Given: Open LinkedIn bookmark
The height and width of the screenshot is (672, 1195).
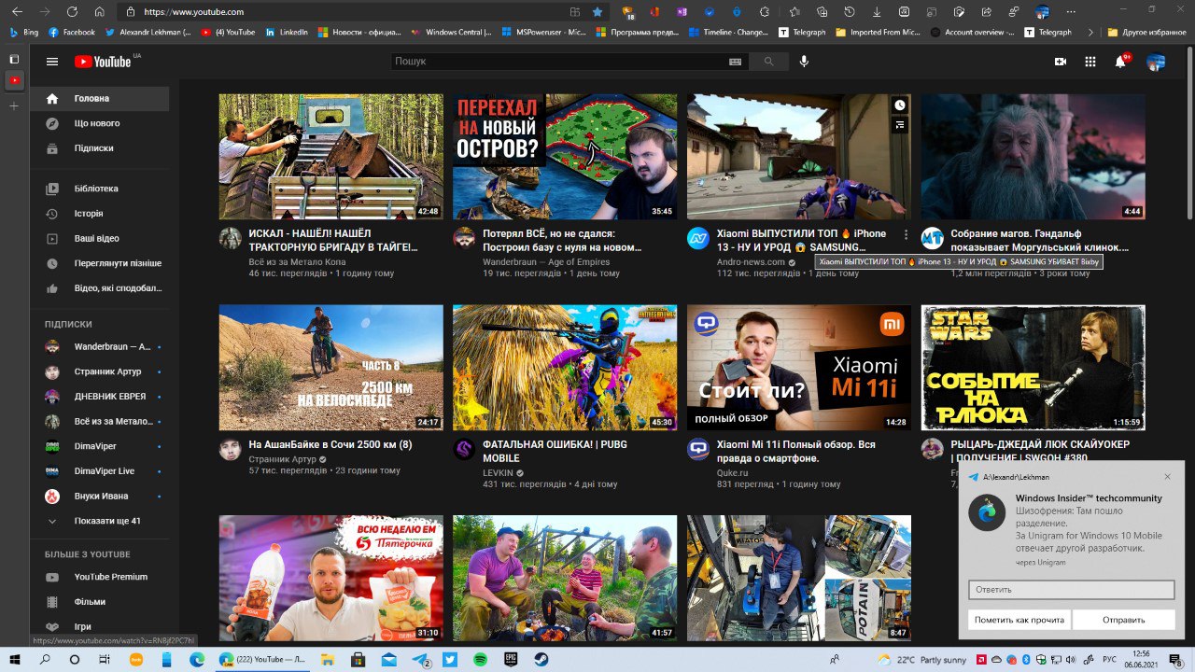Looking at the screenshot, I should 287,32.
